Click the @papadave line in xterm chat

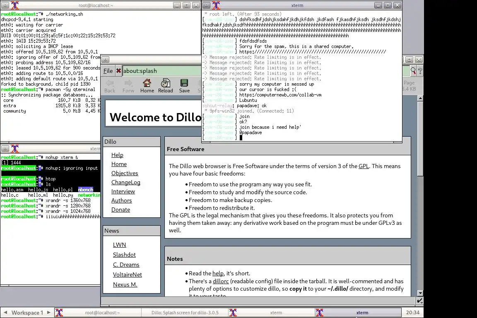(251, 132)
